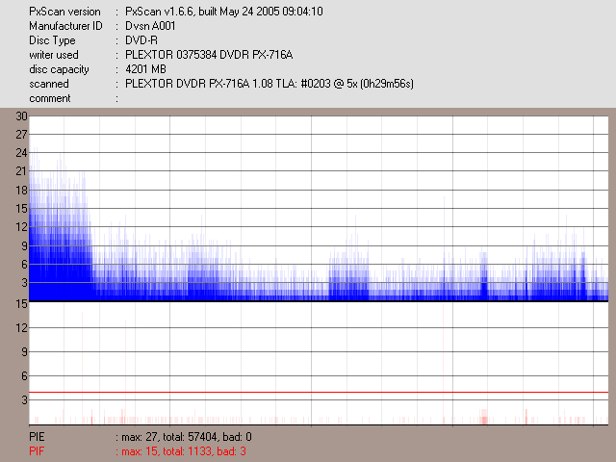
Task: Select 'max: 27, total: 57404, bad: 0' text
Action: click(187, 437)
